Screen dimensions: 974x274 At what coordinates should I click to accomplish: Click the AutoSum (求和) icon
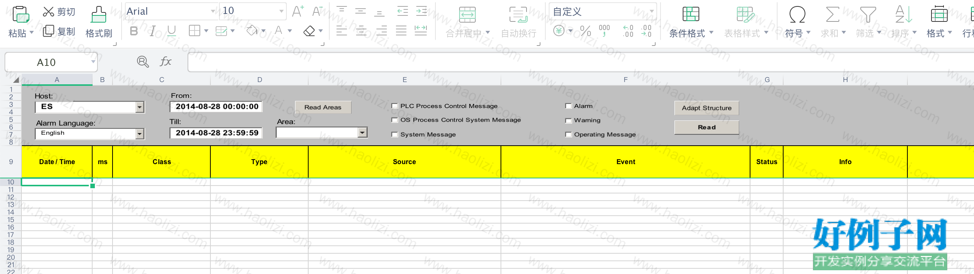click(832, 14)
